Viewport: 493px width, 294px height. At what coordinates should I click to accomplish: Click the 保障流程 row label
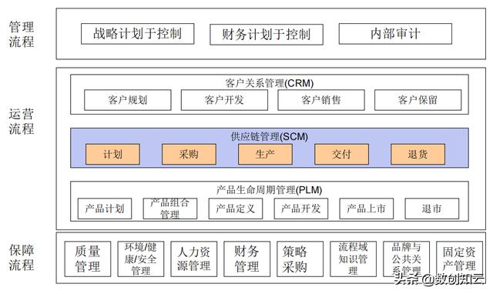coord(22,258)
